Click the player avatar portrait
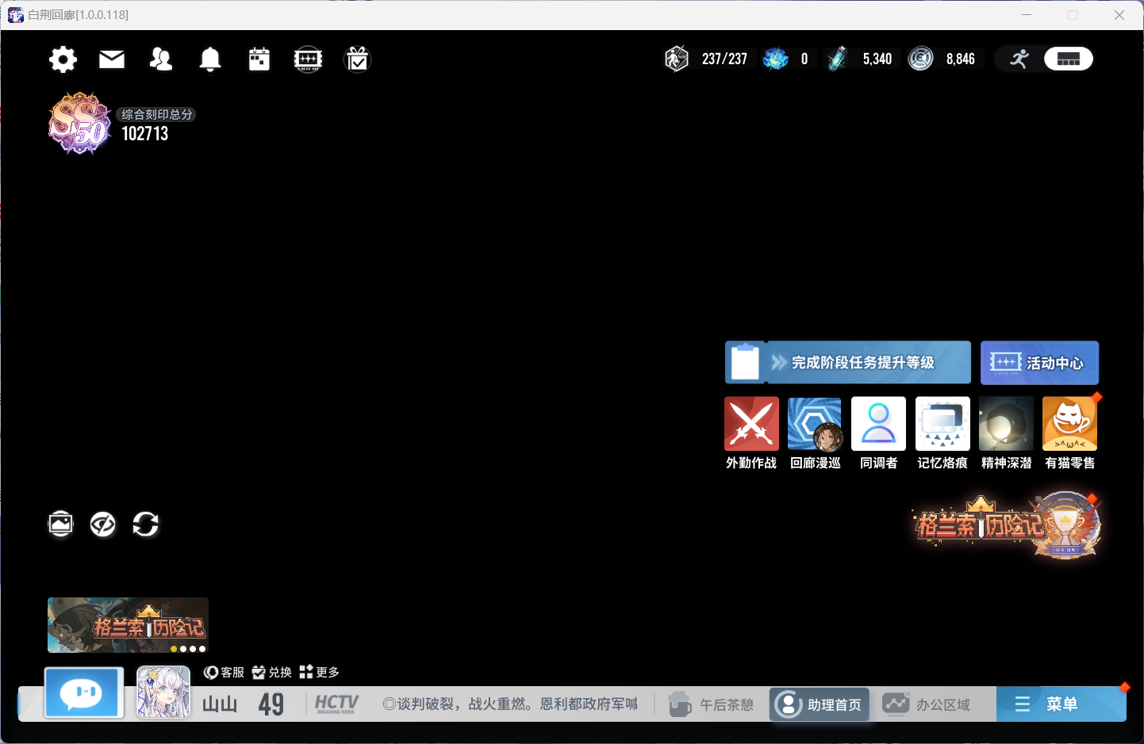This screenshot has height=744, width=1144. (163, 692)
